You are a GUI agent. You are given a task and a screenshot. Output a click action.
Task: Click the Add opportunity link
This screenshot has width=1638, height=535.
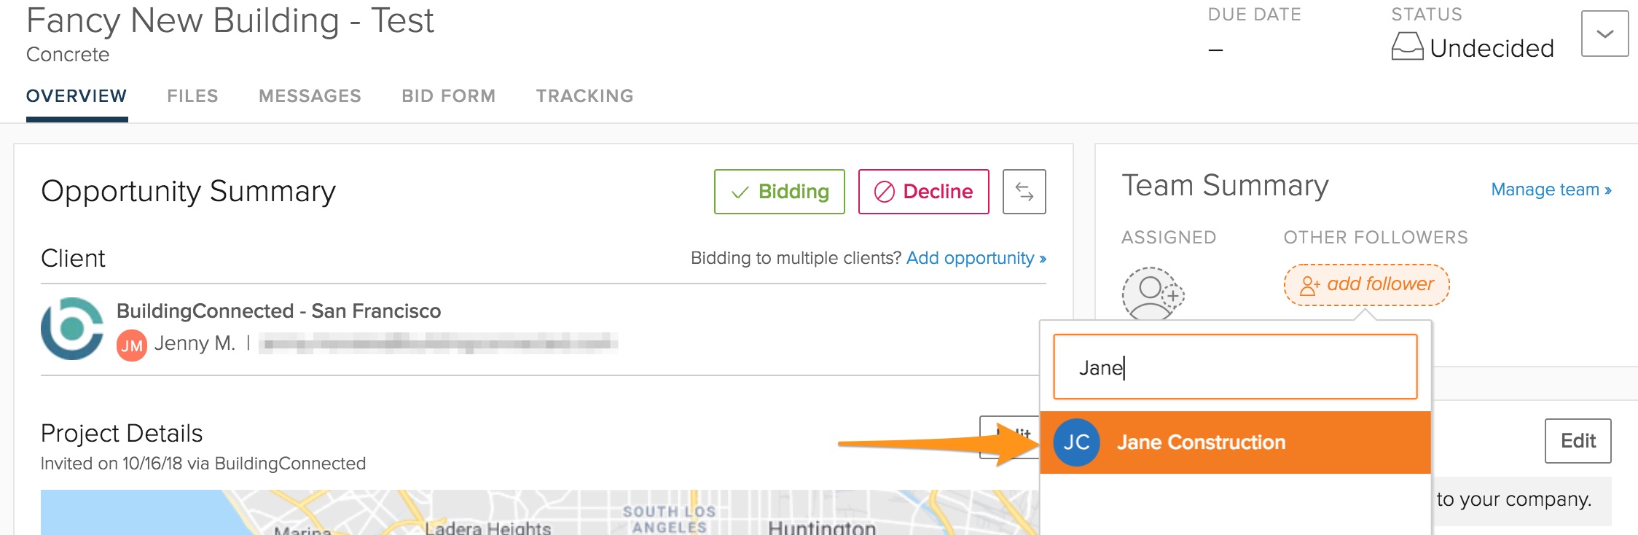click(x=976, y=258)
